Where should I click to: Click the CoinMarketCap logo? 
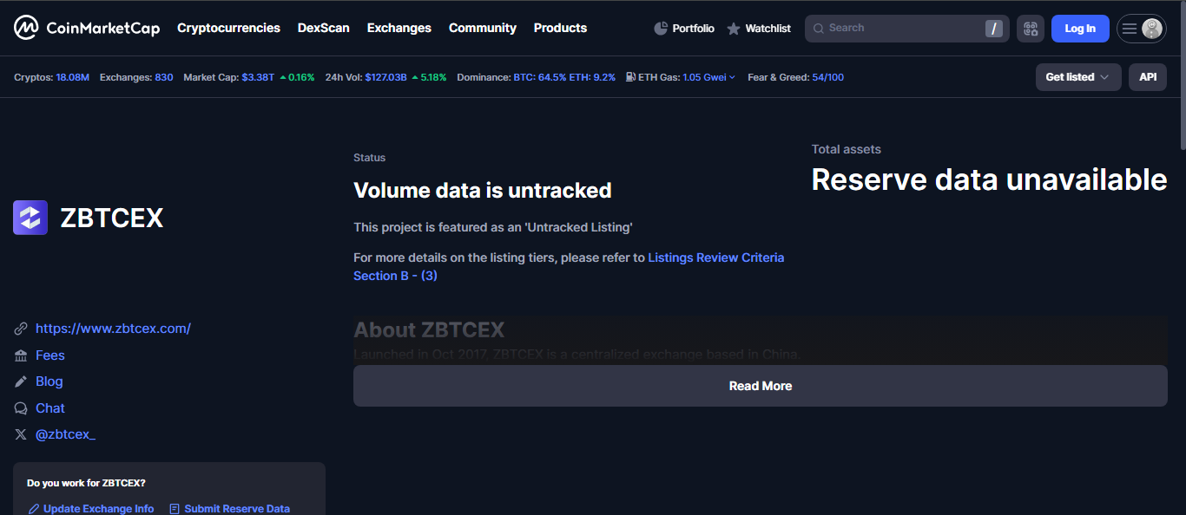[87, 28]
